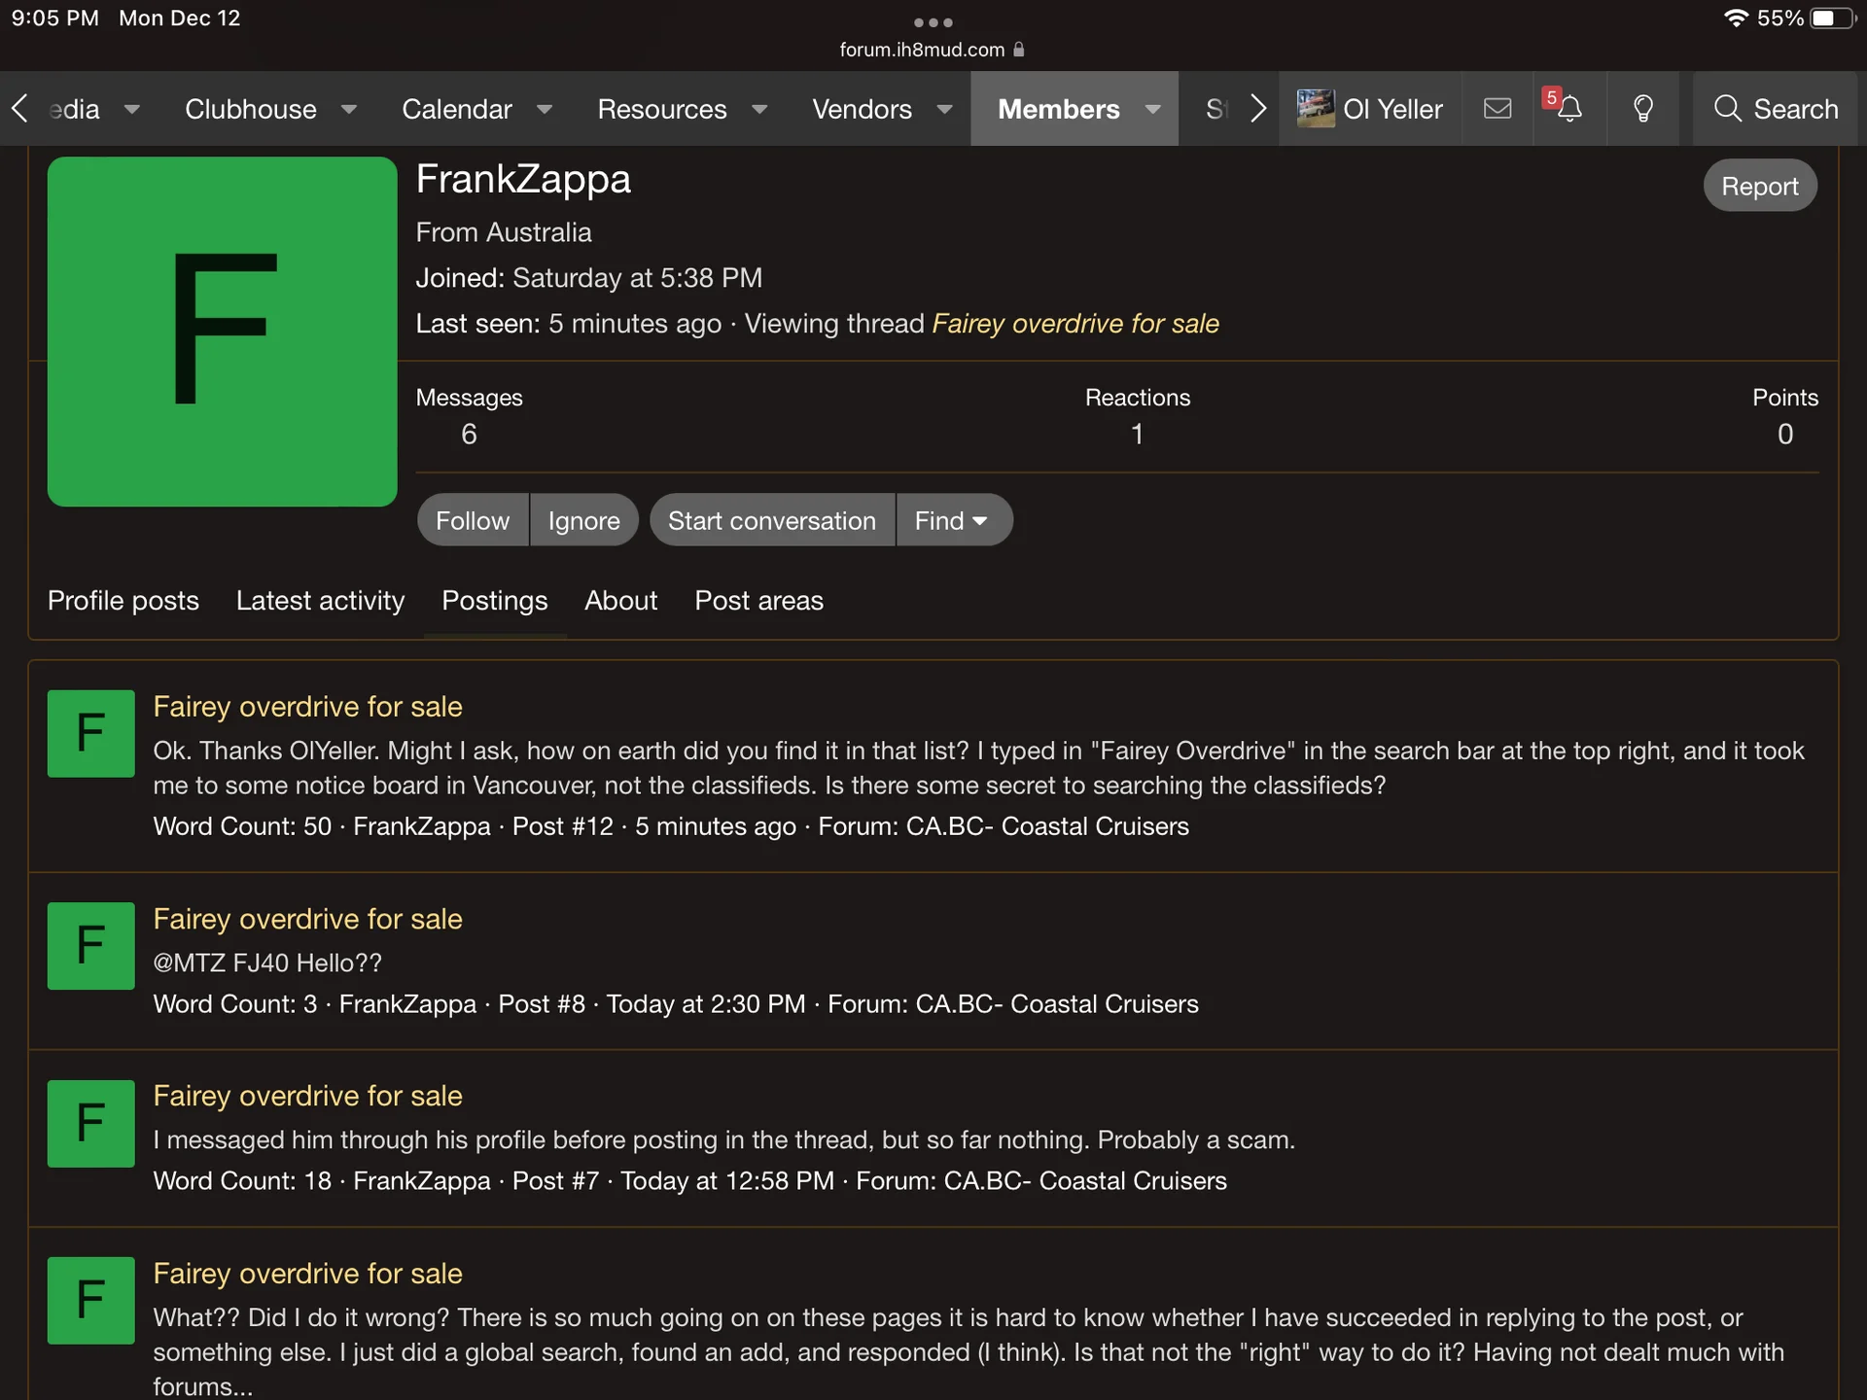Open the Post areas tab
The width and height of the screenshot is (1867, 1400).
pos(758,601)
